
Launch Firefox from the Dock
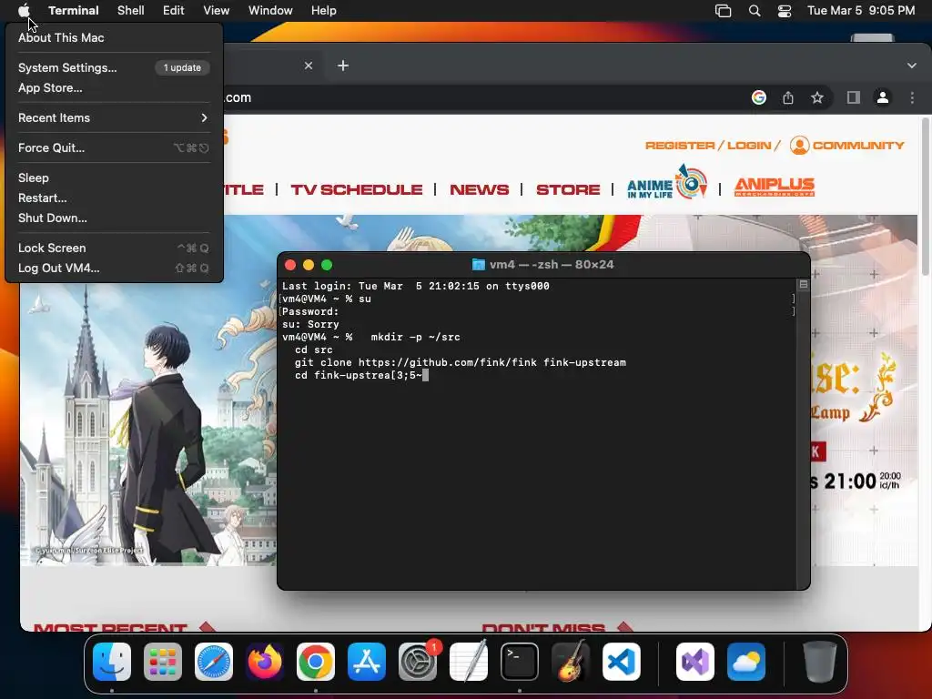click(265, 662)
